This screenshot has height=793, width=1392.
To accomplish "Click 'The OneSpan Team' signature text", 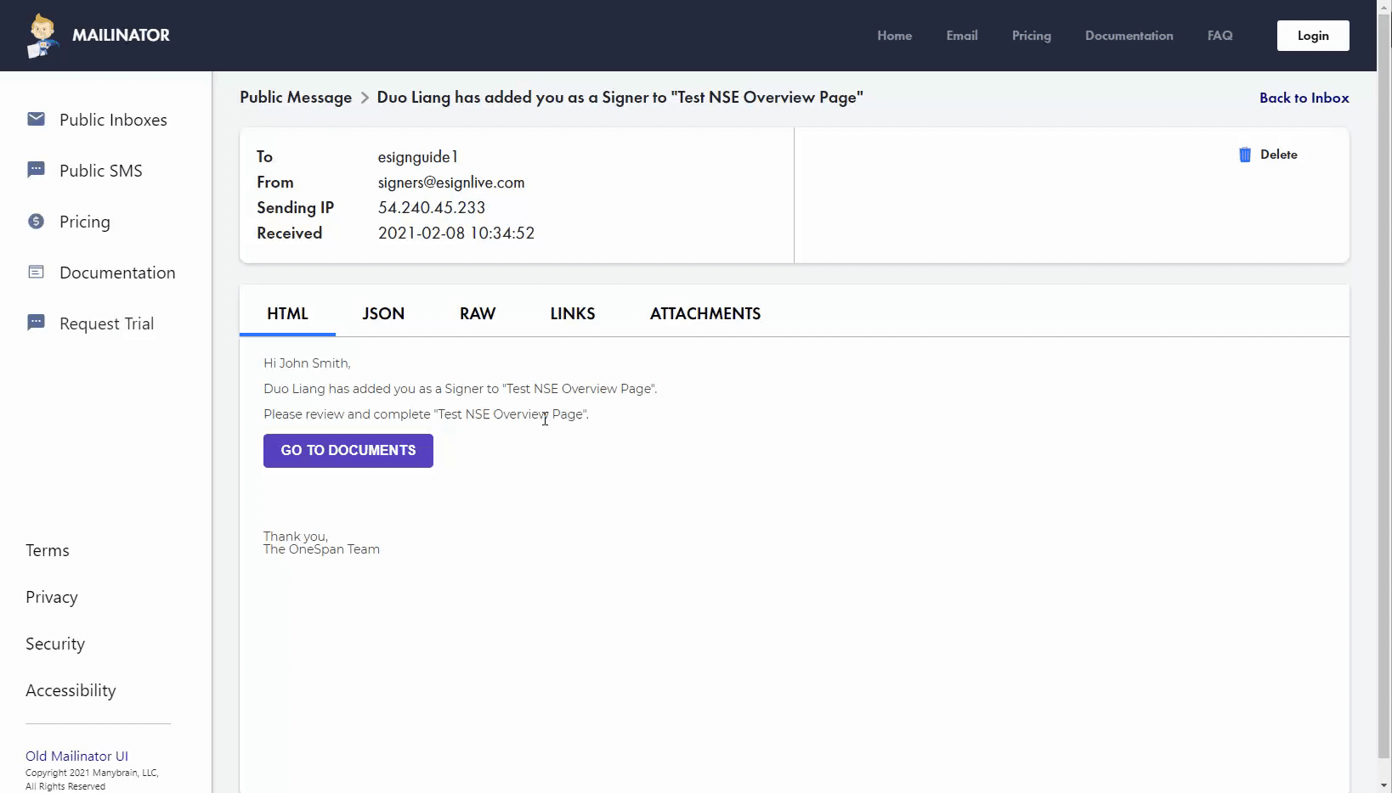I will (x=321, y=549).
